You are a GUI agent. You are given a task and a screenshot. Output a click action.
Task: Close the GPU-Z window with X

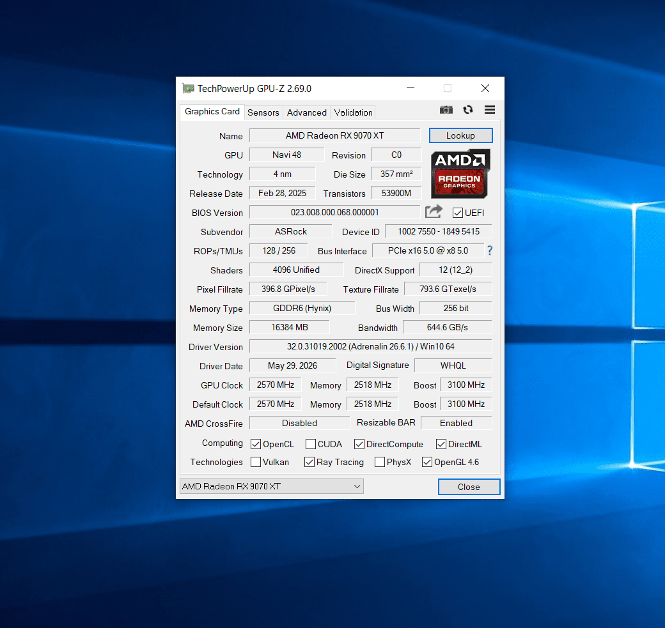[485, 88]
